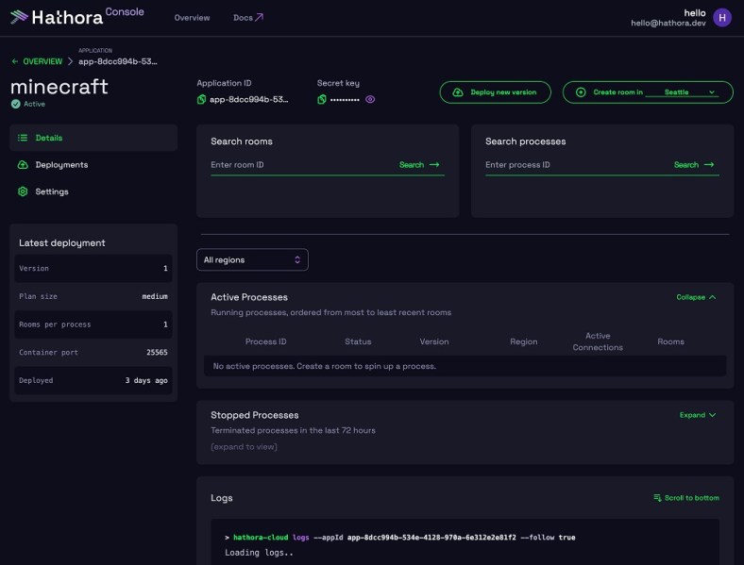Click the Rooms column header
The width and height of the screenshot is (744, 565).
tap(671, 341)
